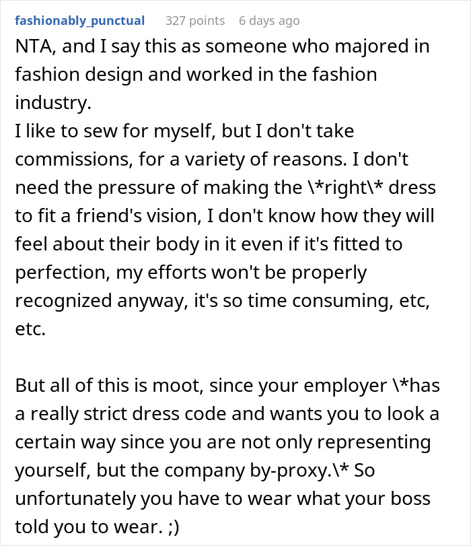Click the 327 points score
The image size is (471, 546).
[x=195, y=21]
